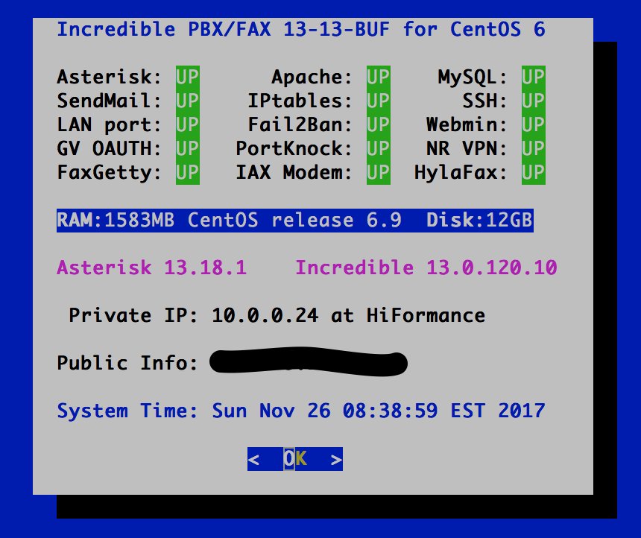641x538 pixels.
Task: Click the 'CentOS release 6.9' text
Action: (294, 221)
